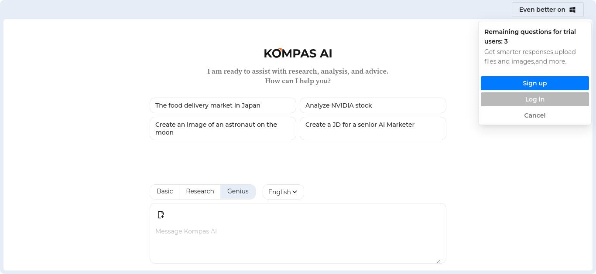Focus the Message Kompas AI text field

[x=298, y=233]
